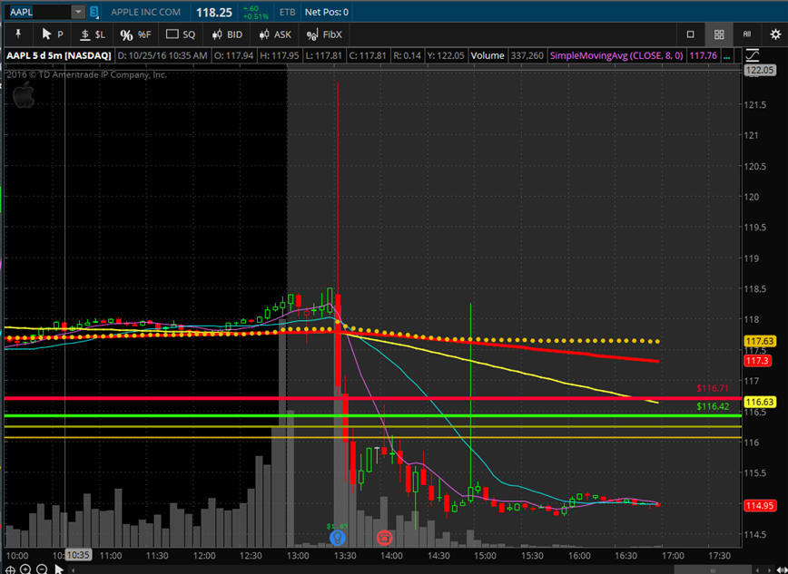Click the 122.05 crosshair price bubble
The width and height of the screenshot is (788, 574).
(759, 70)
